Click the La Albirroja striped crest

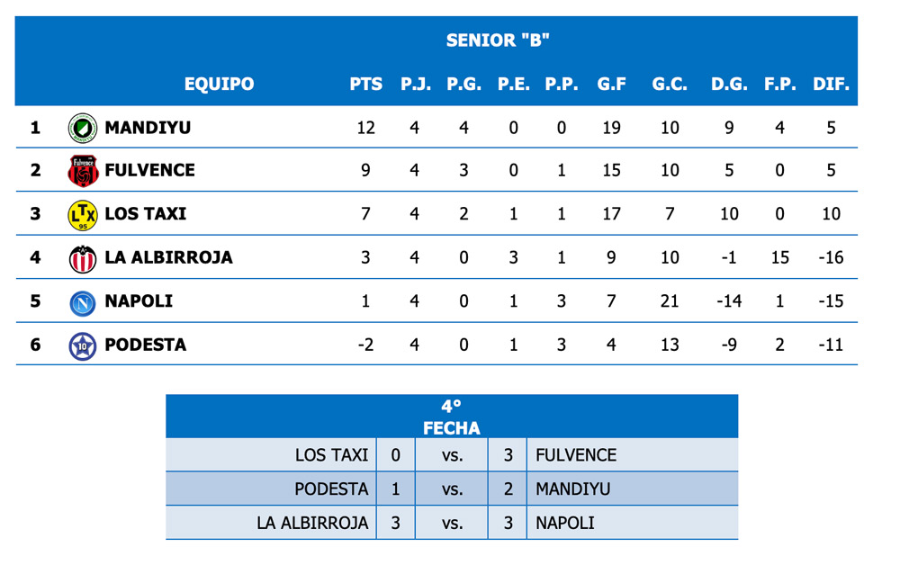[83, 258]
